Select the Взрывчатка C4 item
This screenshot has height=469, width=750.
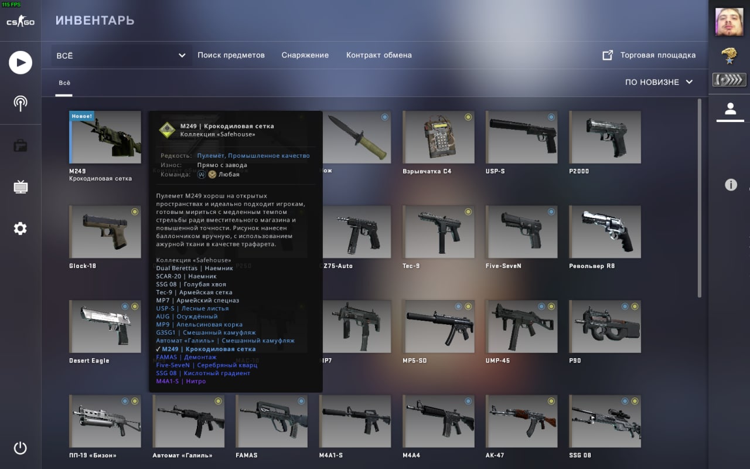(x=438, y=137)
